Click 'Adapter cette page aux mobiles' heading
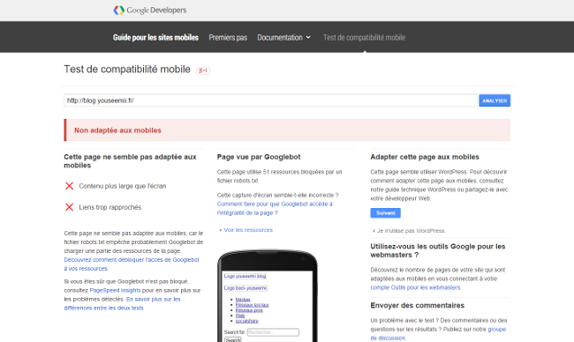This screenshot has width=574, height=342. click(425, 157)
